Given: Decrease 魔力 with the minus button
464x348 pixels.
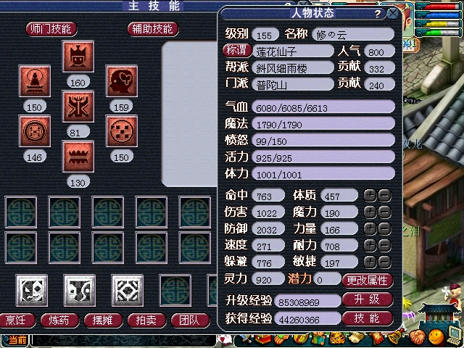Looking at the screenshot, I should tap(384, 212).
